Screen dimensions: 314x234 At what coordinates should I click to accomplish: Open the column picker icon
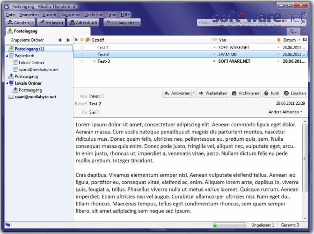pos(305,40)
